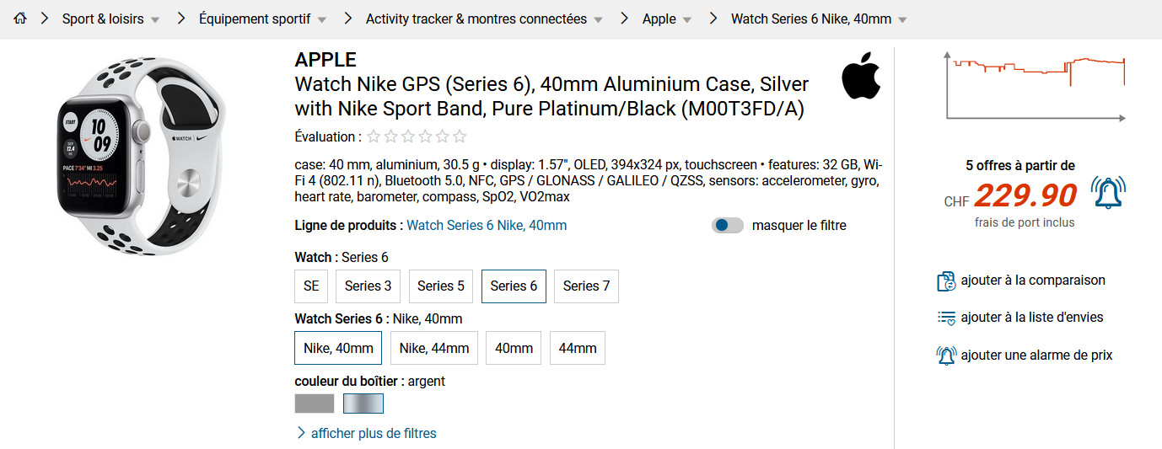Select the Series 7 watch option
Screen dimensions: 1162x449
point(586,286)
